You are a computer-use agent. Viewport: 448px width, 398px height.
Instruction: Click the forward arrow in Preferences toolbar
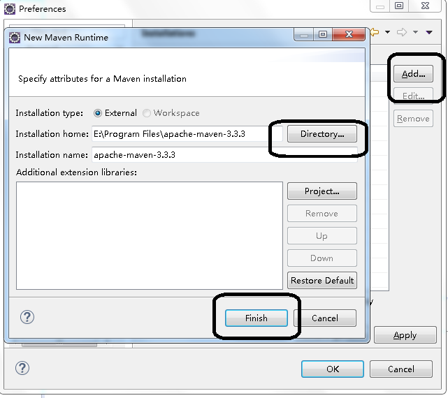pos(402,32)
